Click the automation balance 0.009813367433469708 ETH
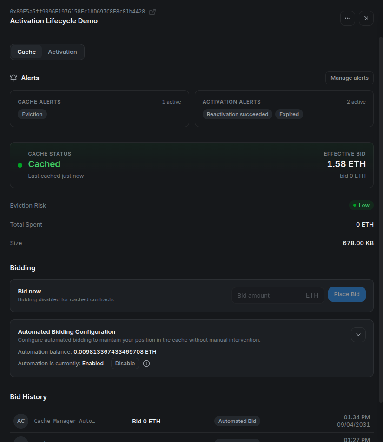The height and width of the screenshot is (442, 383). click(115, 352)
